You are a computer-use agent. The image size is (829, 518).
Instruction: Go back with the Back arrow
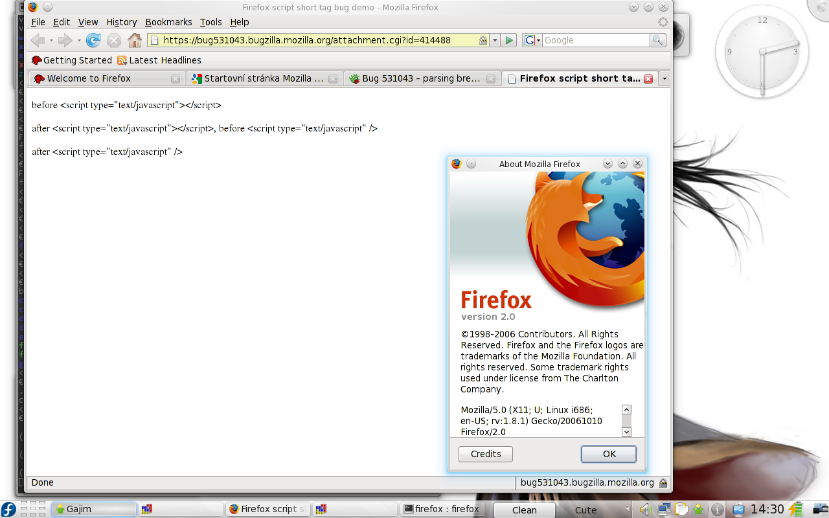coord(38,40)
